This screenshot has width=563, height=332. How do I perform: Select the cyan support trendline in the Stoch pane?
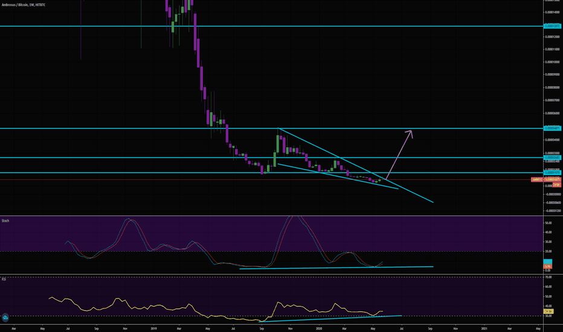point(336,268)
